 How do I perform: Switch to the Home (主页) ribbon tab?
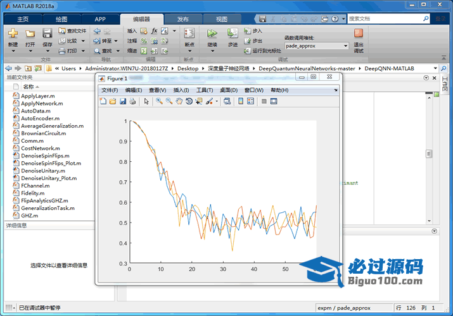[23, 20]
